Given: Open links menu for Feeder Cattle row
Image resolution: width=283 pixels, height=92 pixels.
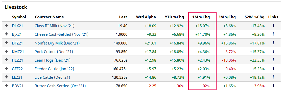Looking at the screenshot, I should coord(273,68).
